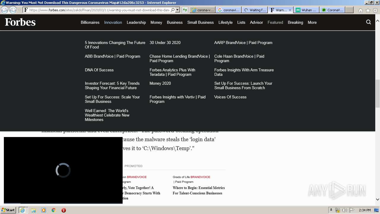Open the Money nav menu
The width and height of the screenshot is (380, 214).
(x=156, y=22)
